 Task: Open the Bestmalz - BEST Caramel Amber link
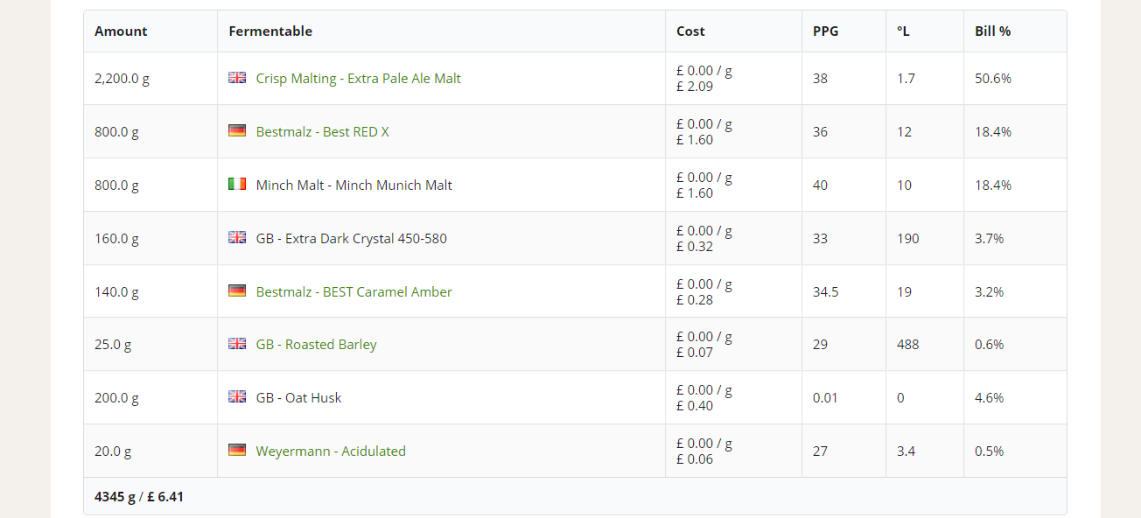click(354, 291)
